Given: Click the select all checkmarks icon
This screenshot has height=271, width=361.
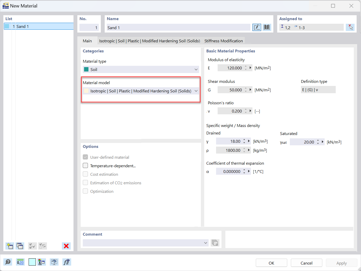Looking at the screenshot, I should click(x=32, y=246).
